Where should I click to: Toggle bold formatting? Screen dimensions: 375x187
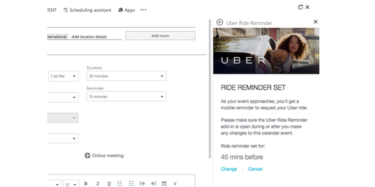(x=86, y=184)
